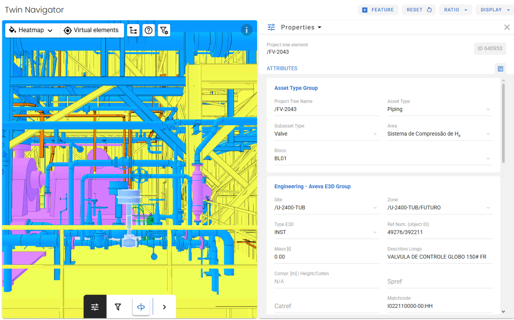Click the Twin Navigator title

pos(34,10)
